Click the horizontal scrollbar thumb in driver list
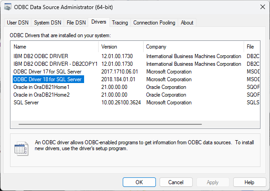 click(110, 124)
